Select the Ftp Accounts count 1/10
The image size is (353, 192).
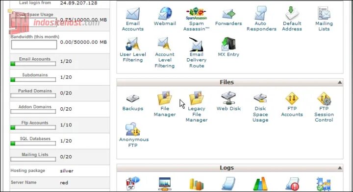click(66, 125)
